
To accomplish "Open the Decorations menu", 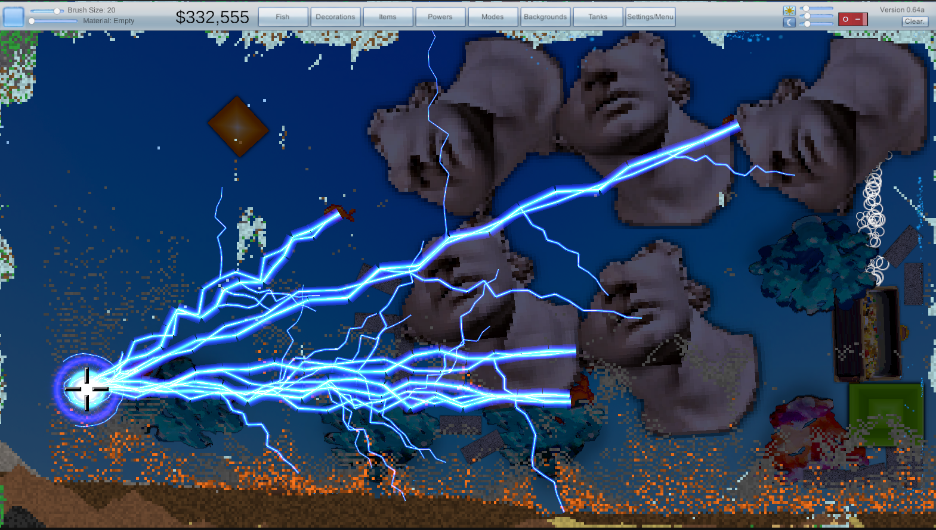I will click(335, 17).
